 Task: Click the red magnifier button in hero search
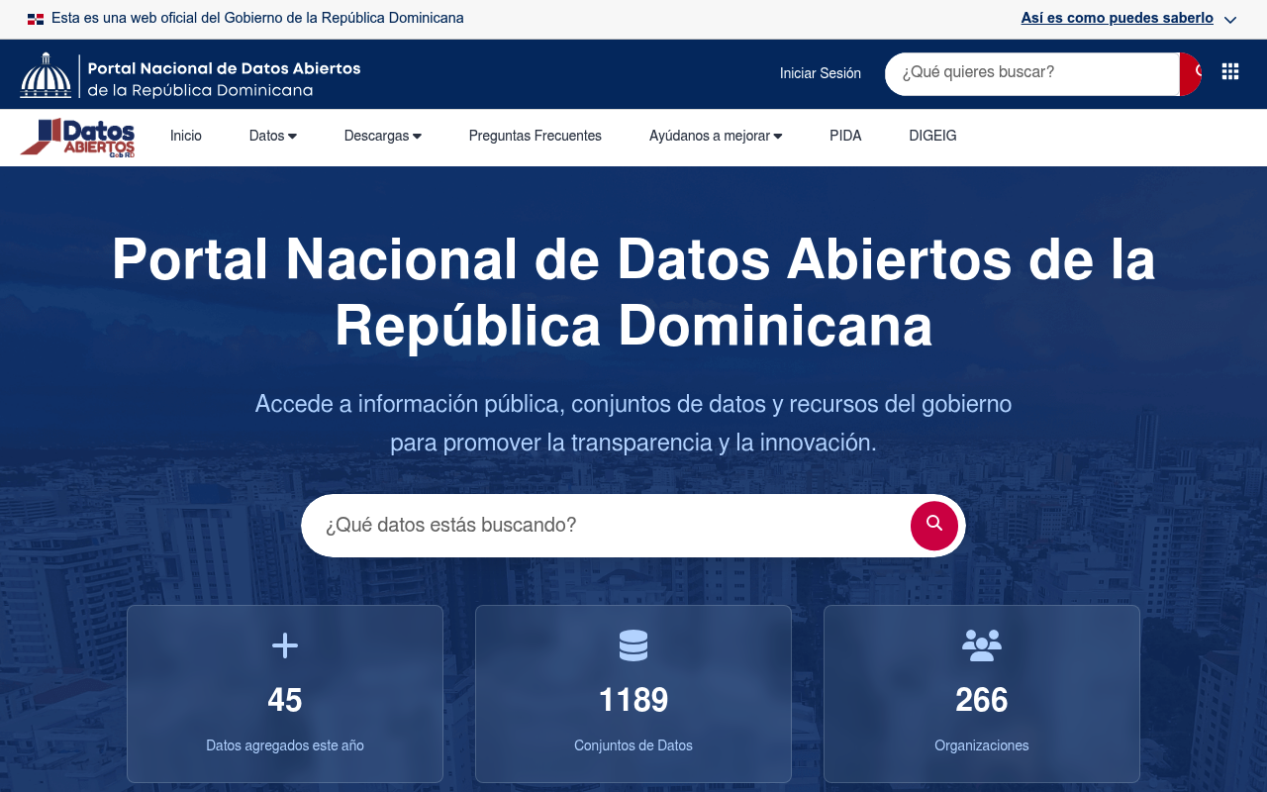pyautogui.click(x=934, y=526)
